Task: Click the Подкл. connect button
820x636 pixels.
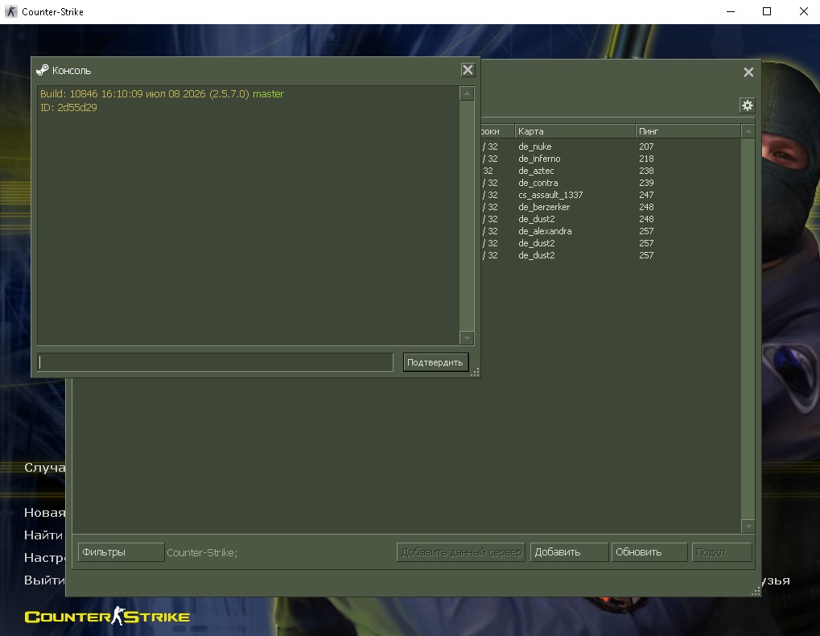Action: click(x=722, y=551)
